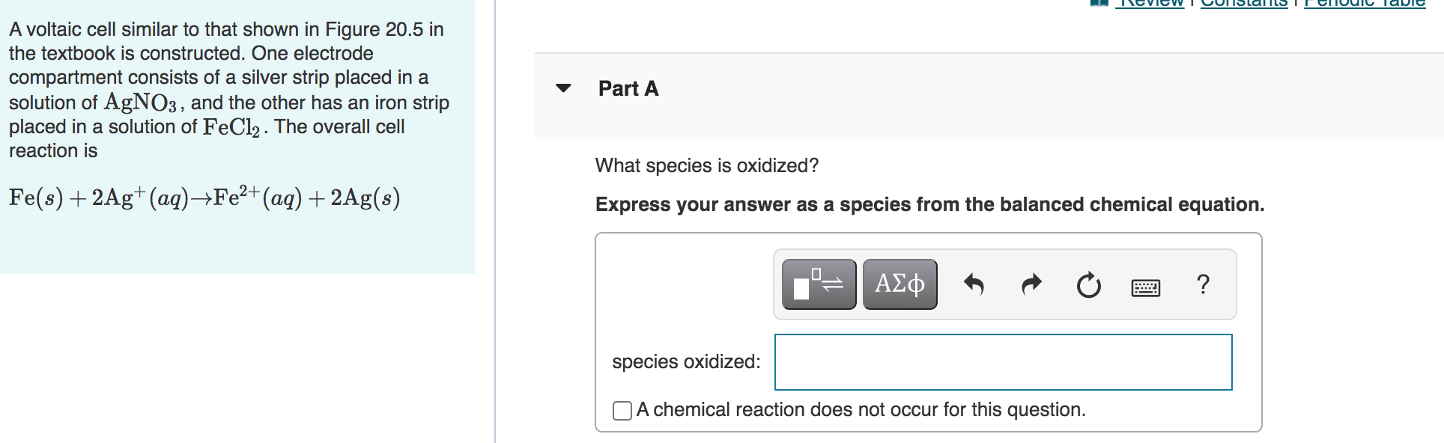The image size is (1444, 443).
Task: Open the Review link
Action: [1150, 4]
